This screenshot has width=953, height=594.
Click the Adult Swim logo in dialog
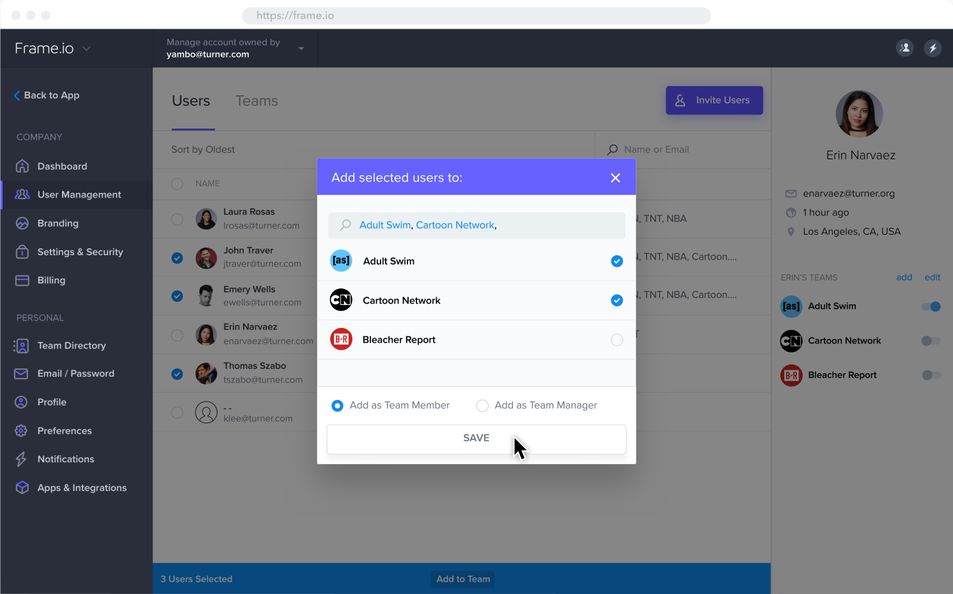pyautogui.click(x=342, y=261)
